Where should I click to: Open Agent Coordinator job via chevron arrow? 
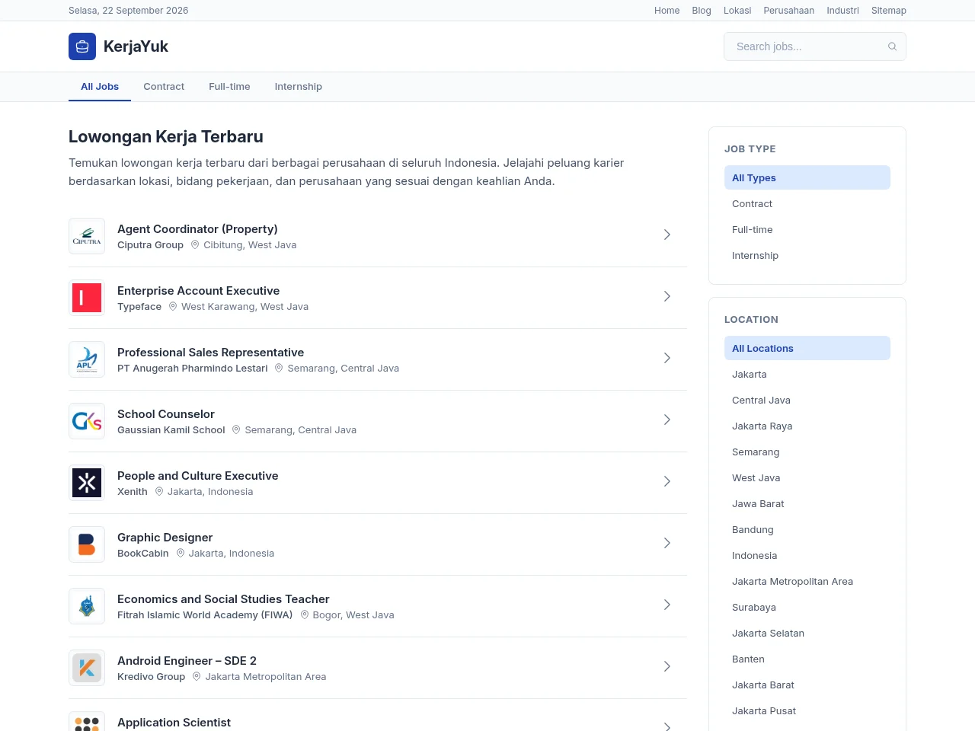pos(667,235)
